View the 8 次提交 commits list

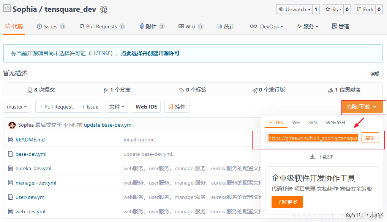41,90
